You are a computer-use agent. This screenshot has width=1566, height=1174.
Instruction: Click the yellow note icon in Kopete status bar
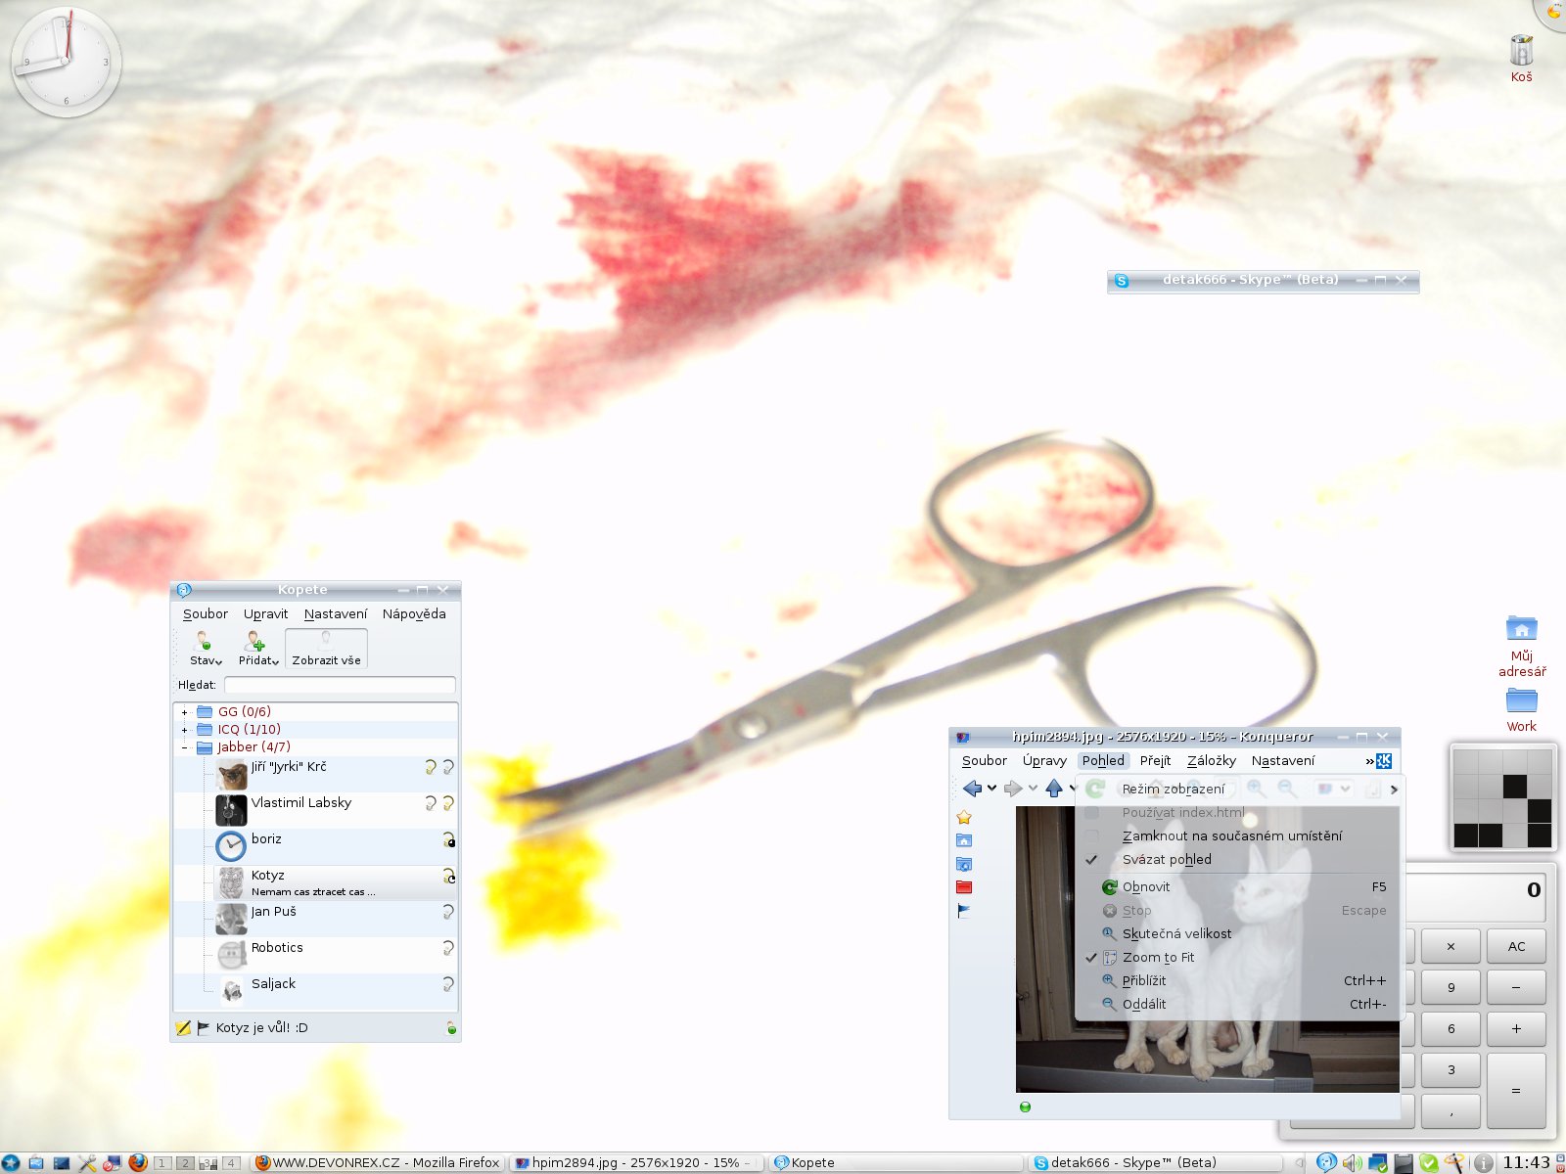[183, 1028]
